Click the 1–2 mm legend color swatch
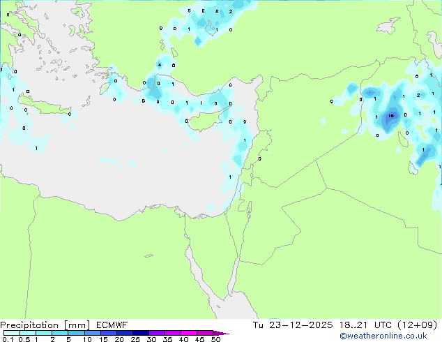 click(x=44, y=333)
